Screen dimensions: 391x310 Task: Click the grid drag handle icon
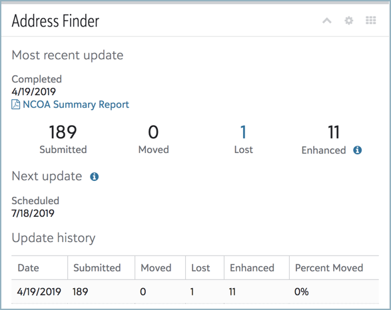click(x=371, y=21)
